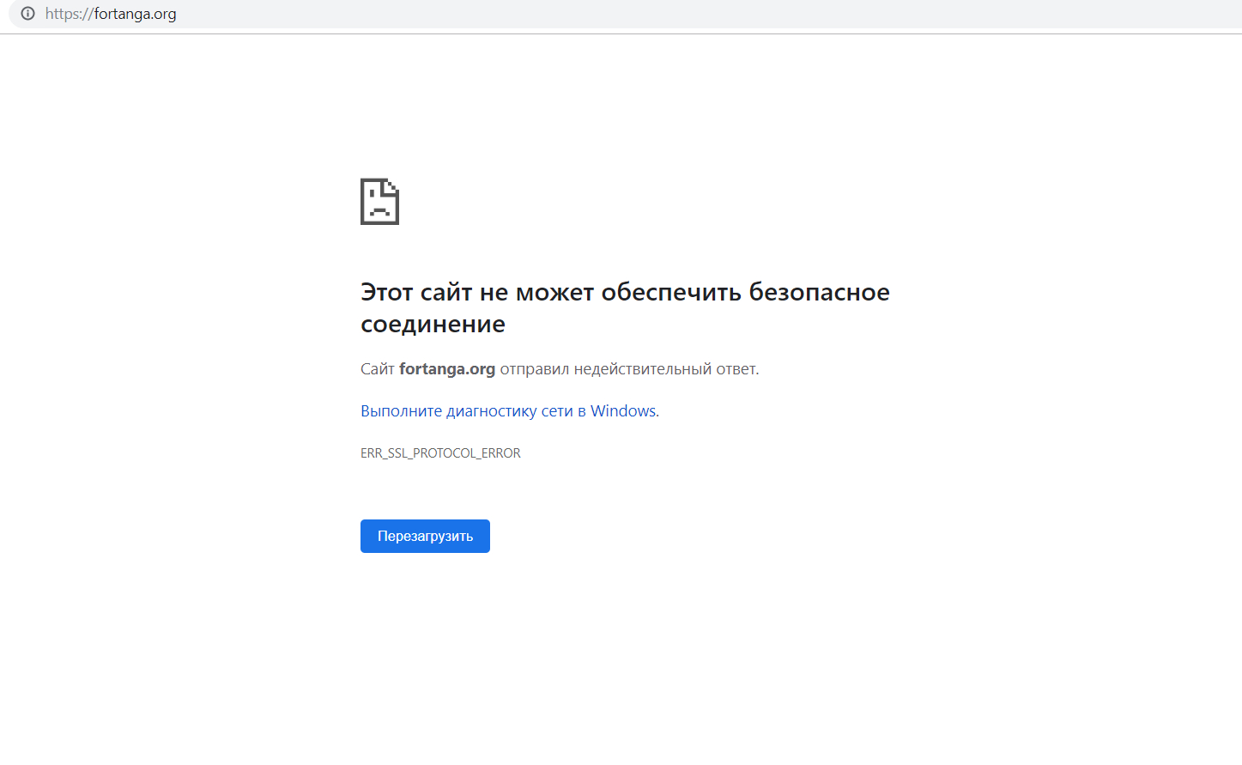Click the word Windows in diagnostics link
The height and width of the screenshot is (765, 1242).
pos(623,411)
